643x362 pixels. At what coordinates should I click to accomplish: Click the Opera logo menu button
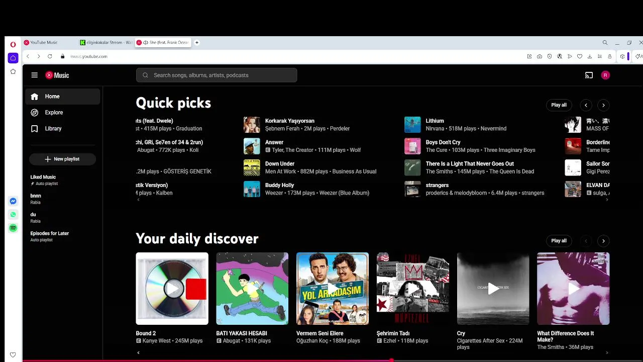pyautogui.click(x=13, y=44)
